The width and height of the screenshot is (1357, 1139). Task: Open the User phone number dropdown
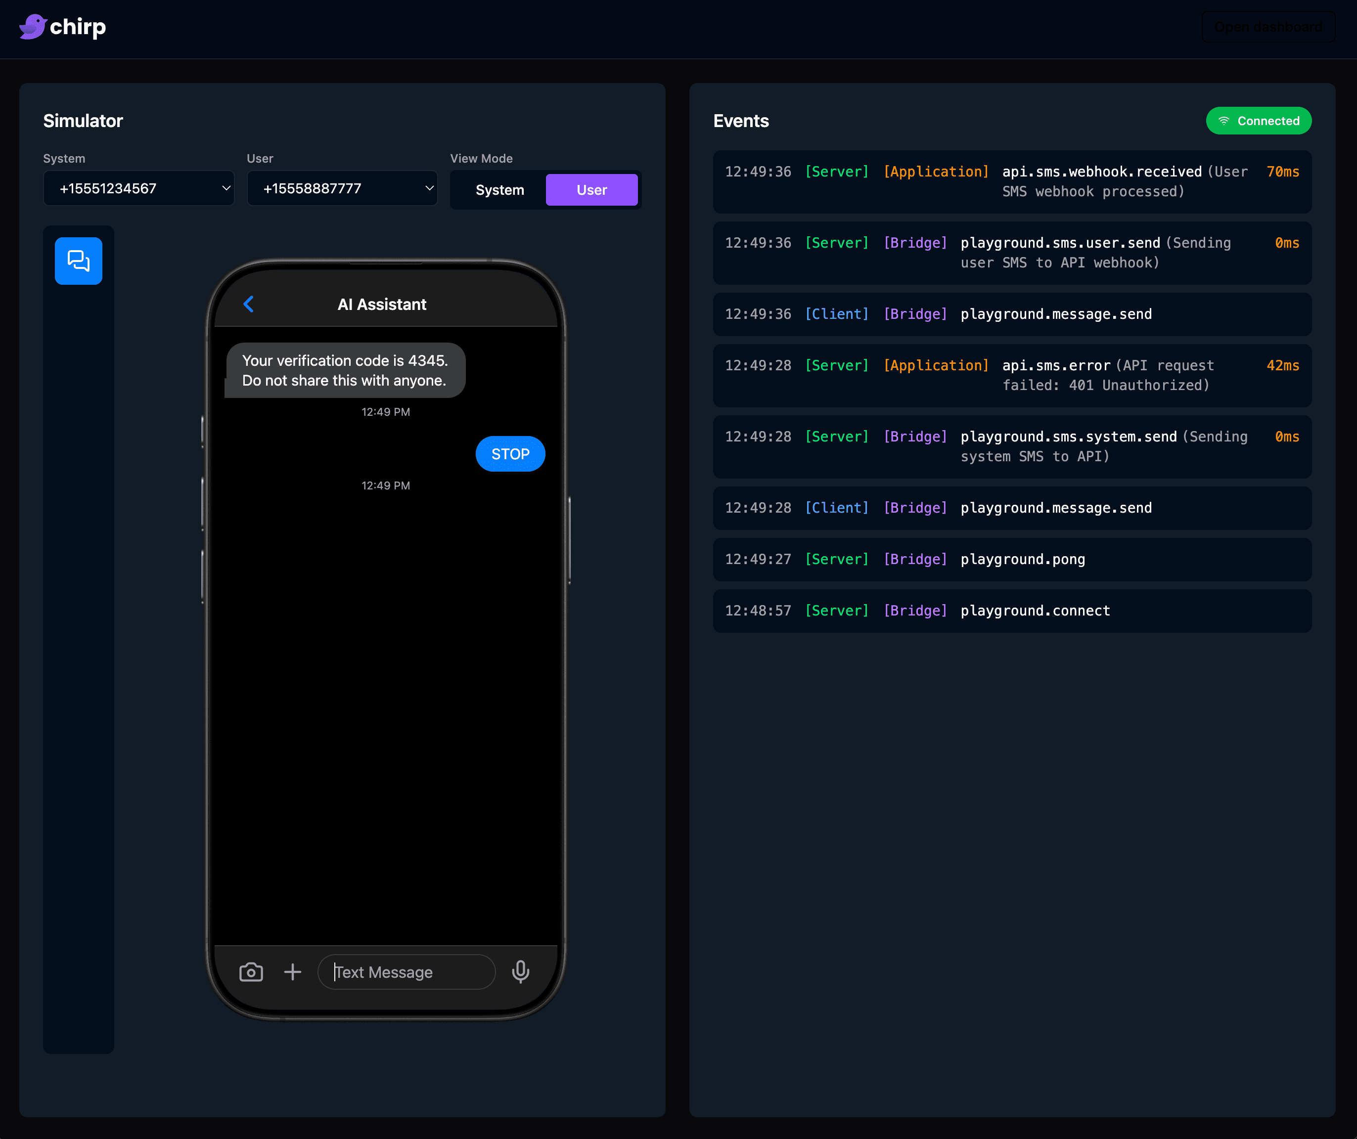[342, 188]
